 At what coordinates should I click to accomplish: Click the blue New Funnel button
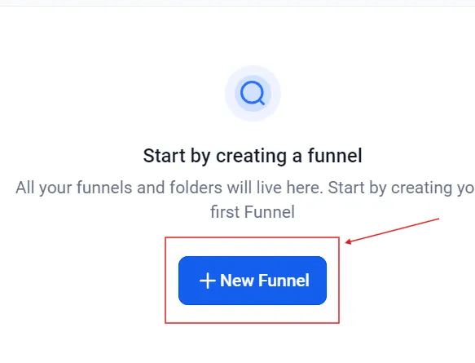click(x=253, y=281)
